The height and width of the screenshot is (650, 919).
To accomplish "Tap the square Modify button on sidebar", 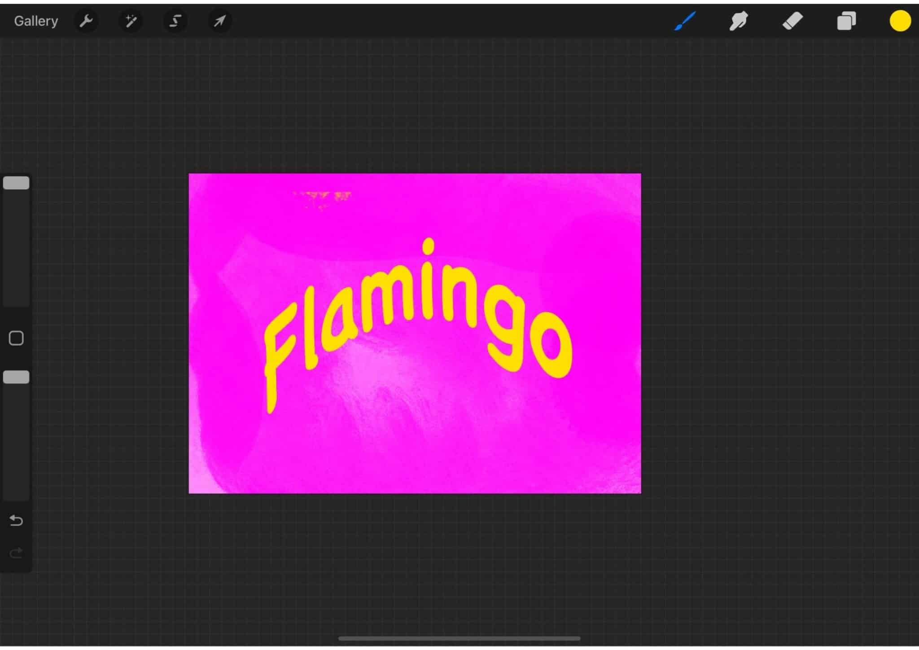I will click(x=16, y=338).
